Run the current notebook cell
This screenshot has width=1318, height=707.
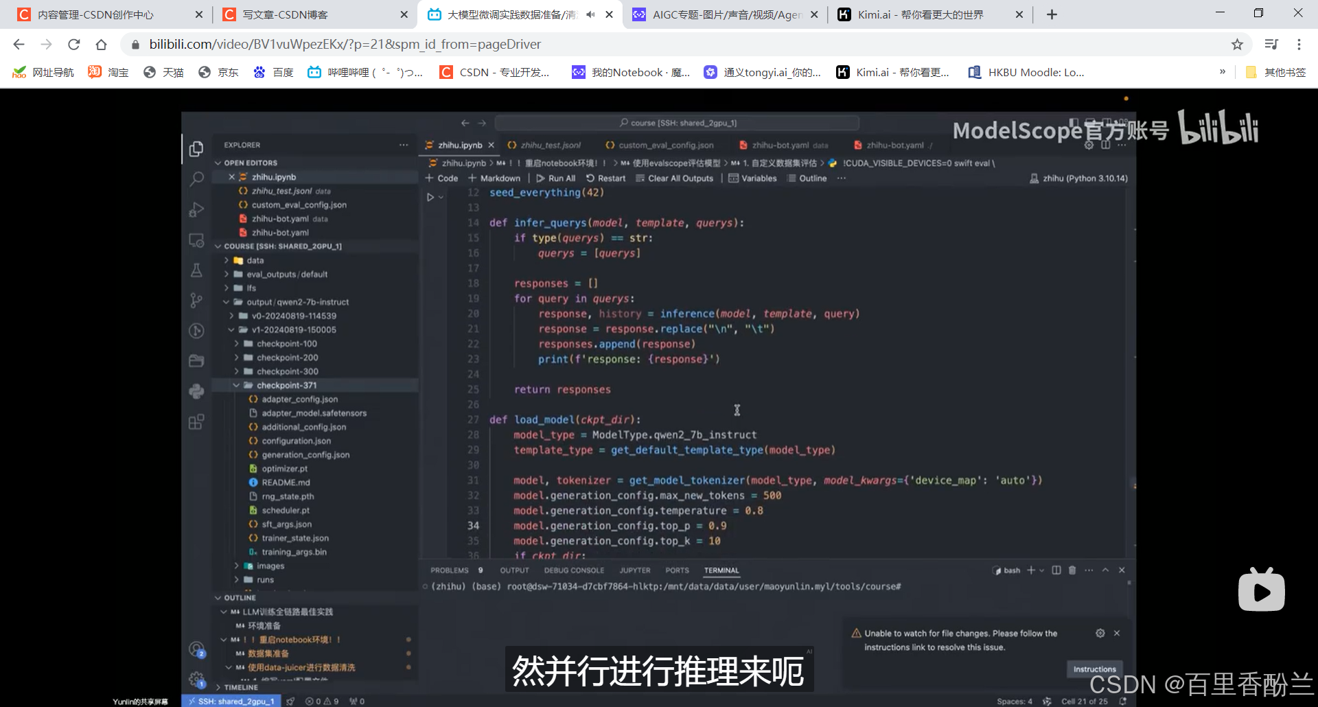[430, 197]
